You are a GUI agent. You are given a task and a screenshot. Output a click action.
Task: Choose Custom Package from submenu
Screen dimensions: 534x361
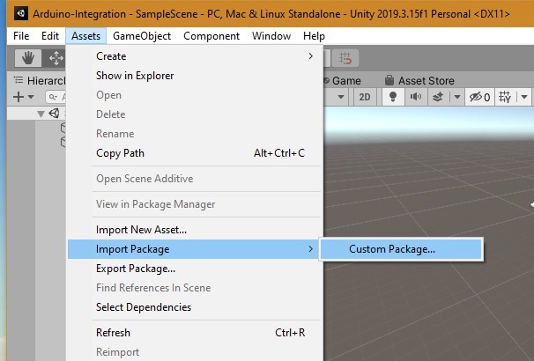coord(401,249)
